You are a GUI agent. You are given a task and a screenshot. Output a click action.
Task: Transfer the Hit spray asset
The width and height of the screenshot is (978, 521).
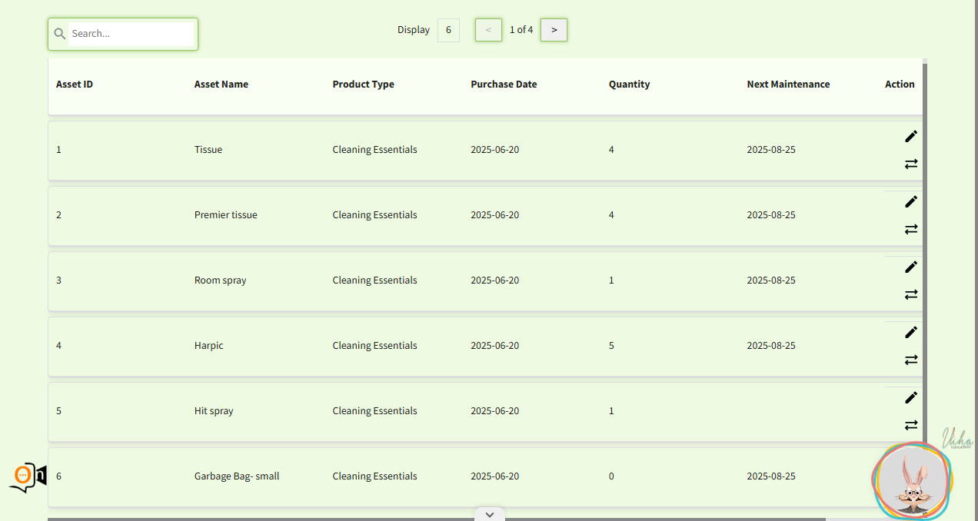pos(911,425)
